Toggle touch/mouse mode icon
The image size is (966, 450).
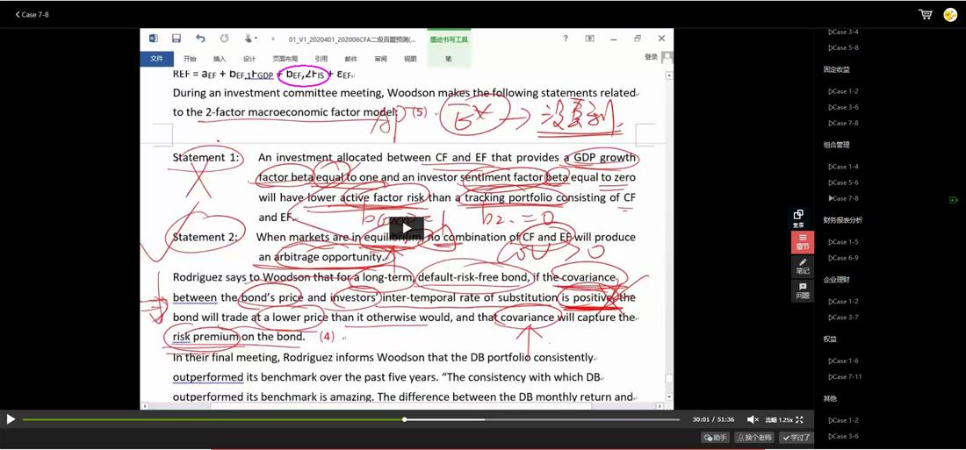[x=249, y=39]
